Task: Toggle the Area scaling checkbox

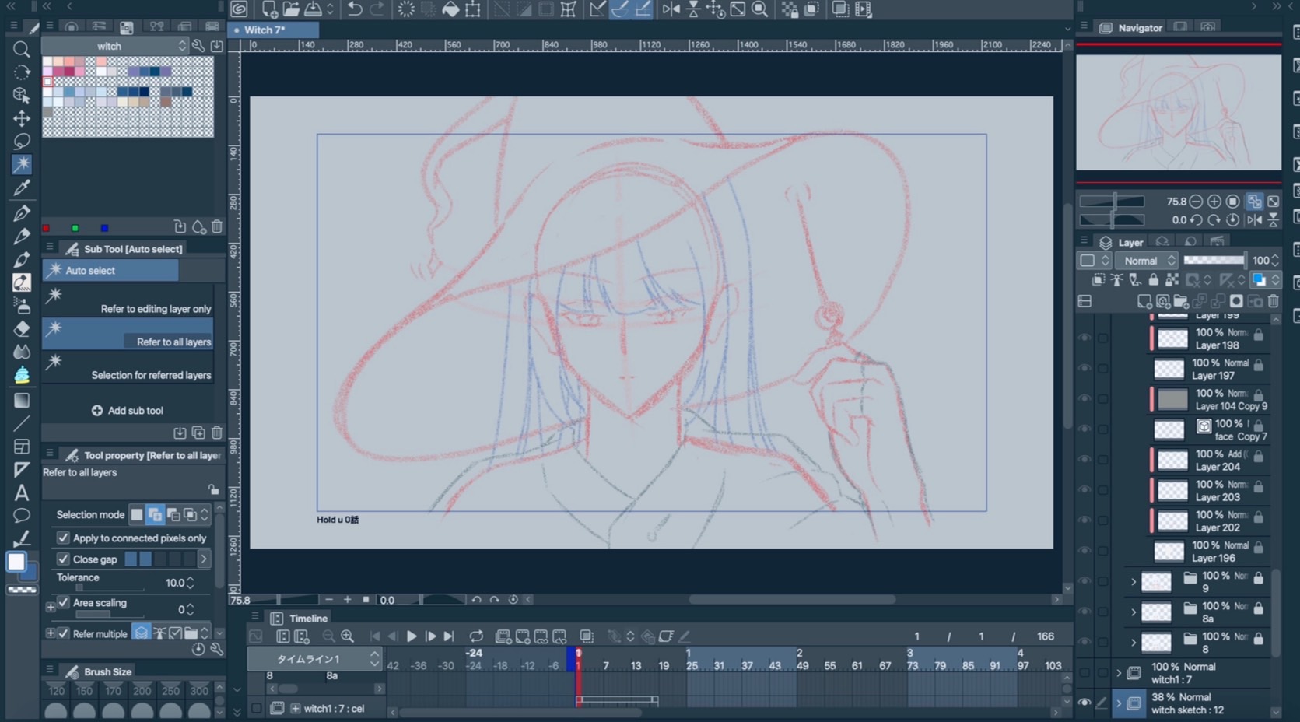Action: [x=63, y=602]
